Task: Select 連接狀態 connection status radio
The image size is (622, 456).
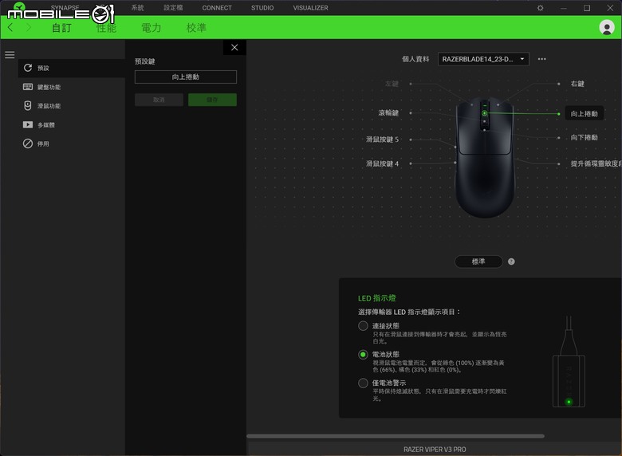Action: [x=363, y=326]
